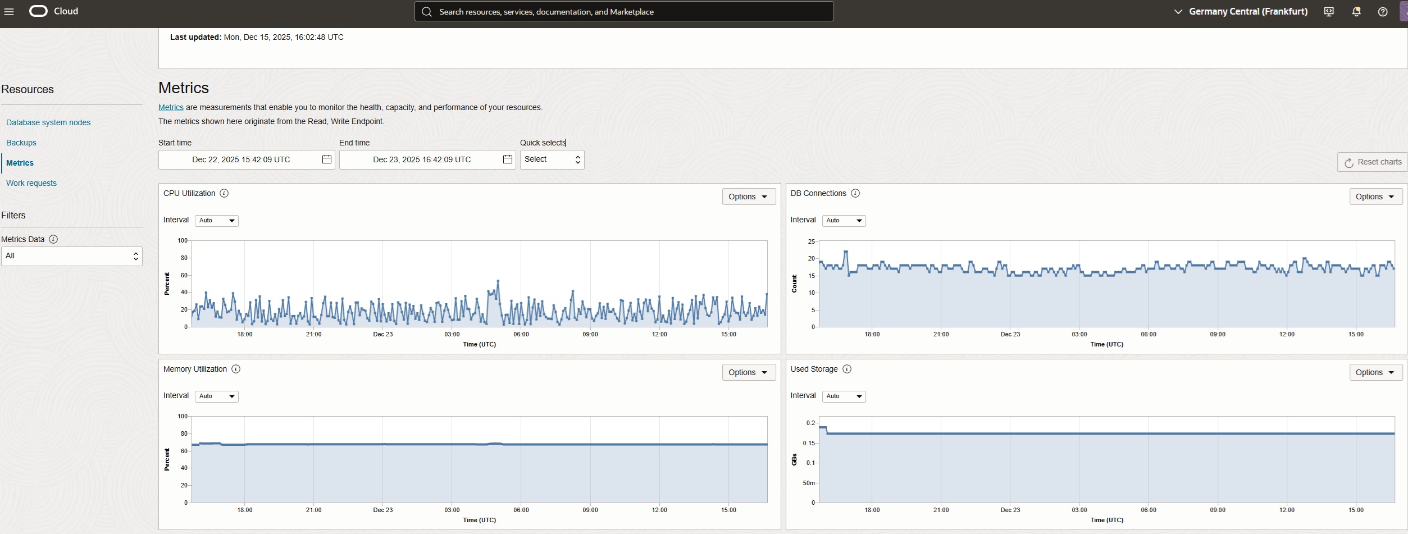Open CPU Utilization Options dropdown

click(x=748, y=197)
